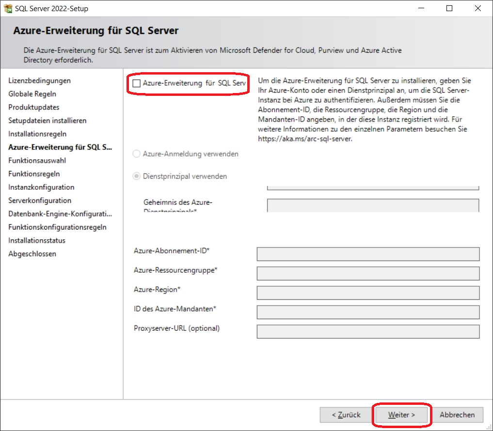Click the SQL Server Setup title bar icon
This screenshot has width=493, height=431.
8,9
